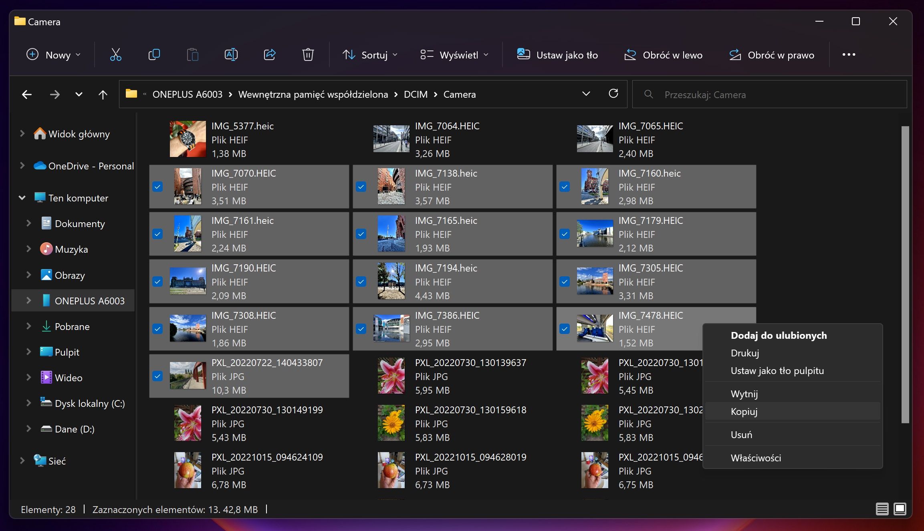Click the Share icon in toolbar

pyautogui.click(x=270, y=54)
